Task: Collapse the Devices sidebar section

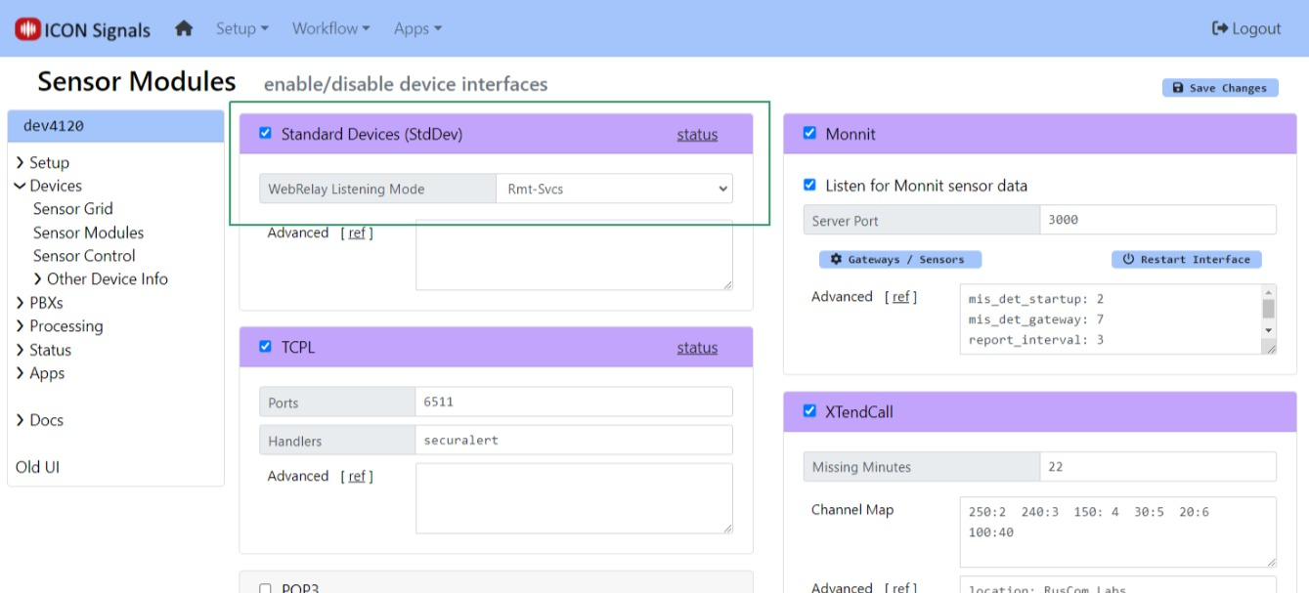Action: [x=48, y=186]
